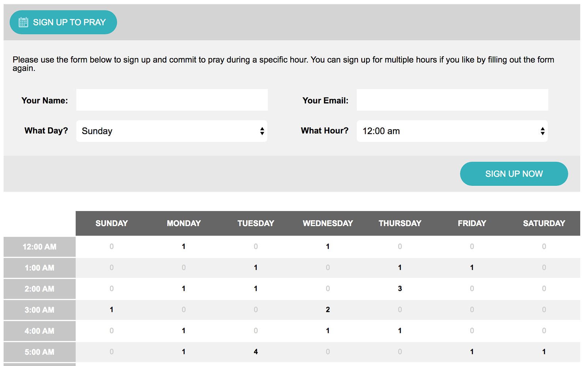Open the What Day dropdown showing Sunday
585x366 pixels.
tap(172, 131)
